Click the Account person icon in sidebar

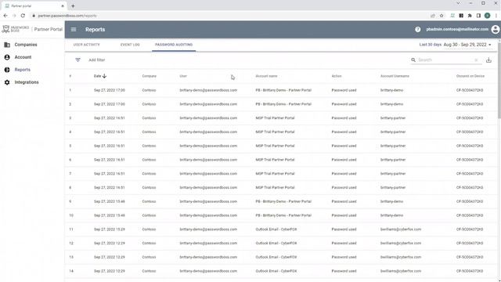[7, 57]
